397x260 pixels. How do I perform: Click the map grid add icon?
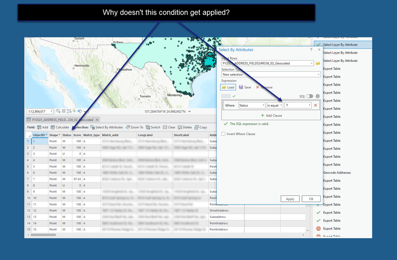58,111
